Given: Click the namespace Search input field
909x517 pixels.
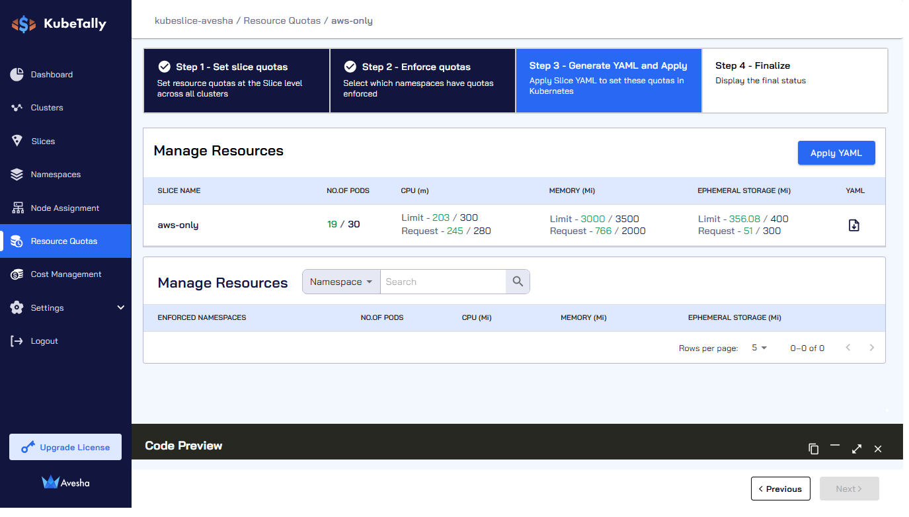Looking at the screenshot, I should 443,282.
